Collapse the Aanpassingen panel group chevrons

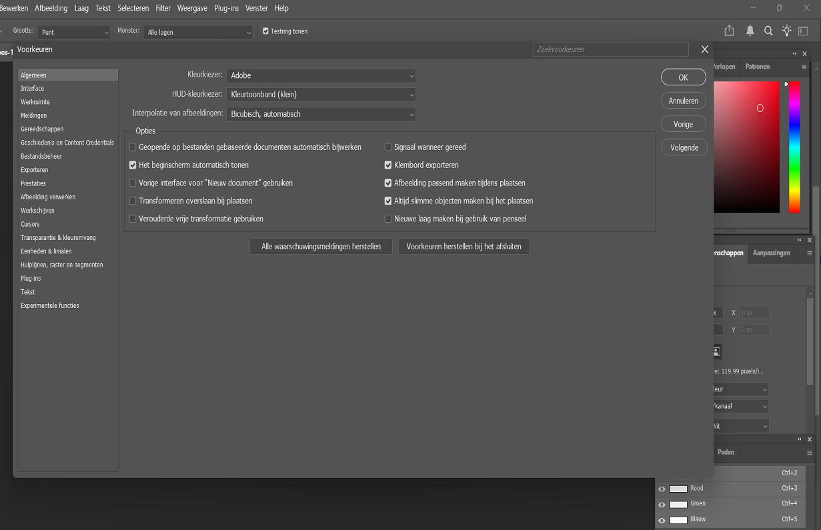click(x=800, y=240)
